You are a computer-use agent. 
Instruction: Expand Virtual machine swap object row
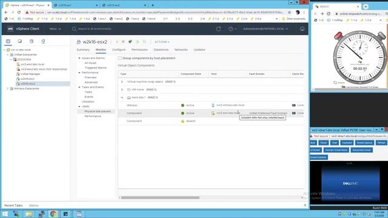tap(122, 82)
